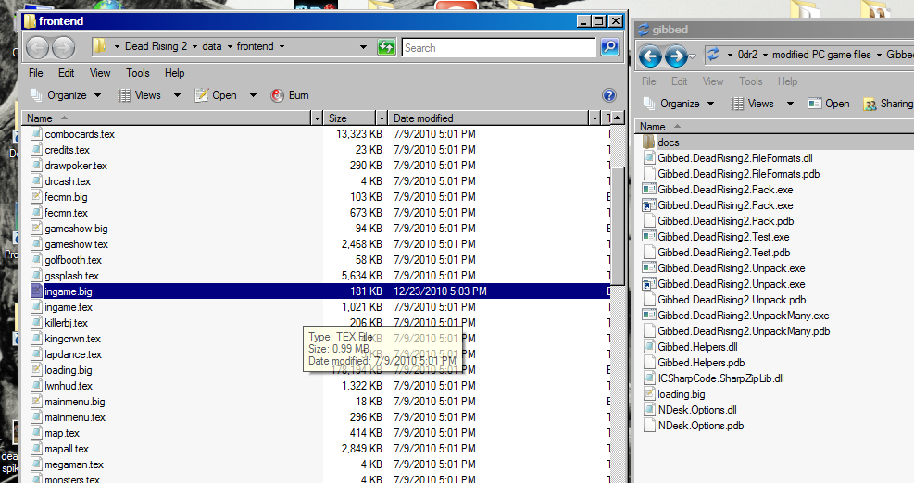Screen dimensions: 914x483
Task: Click the Burn button in frontend toolbar
Action: (290, 95)
